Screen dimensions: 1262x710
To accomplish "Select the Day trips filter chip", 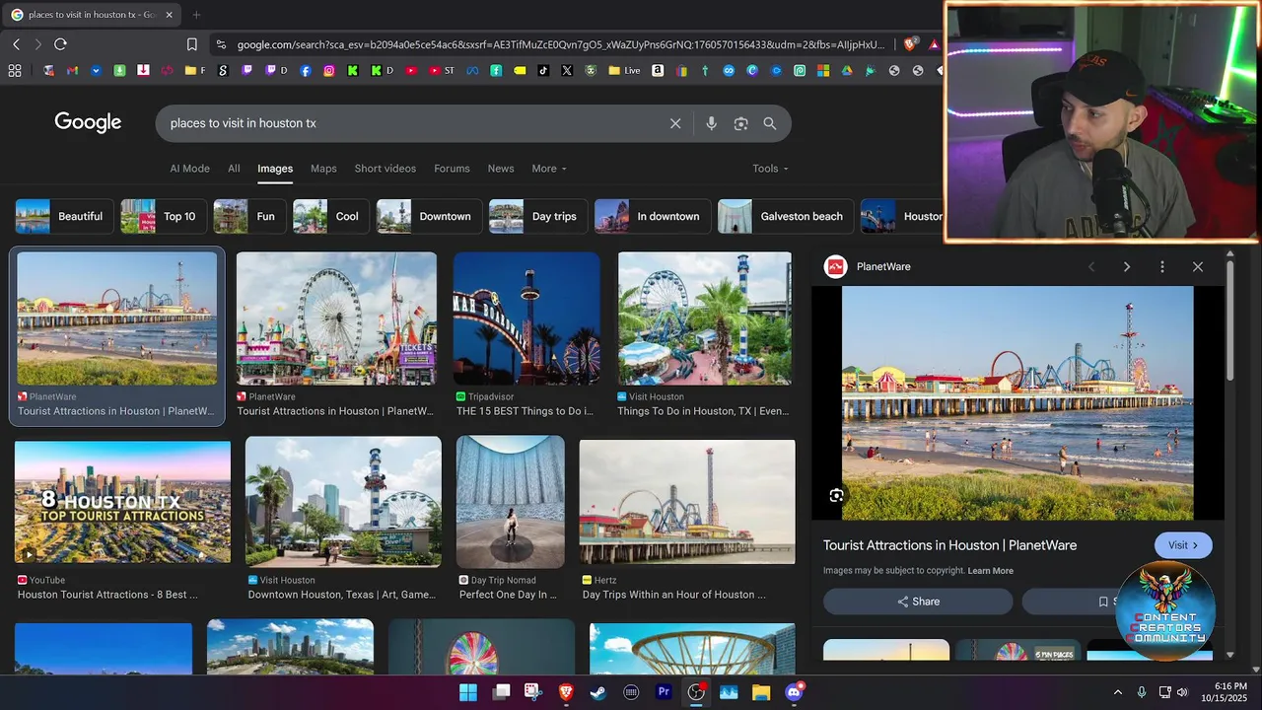I will pos(538,216).
